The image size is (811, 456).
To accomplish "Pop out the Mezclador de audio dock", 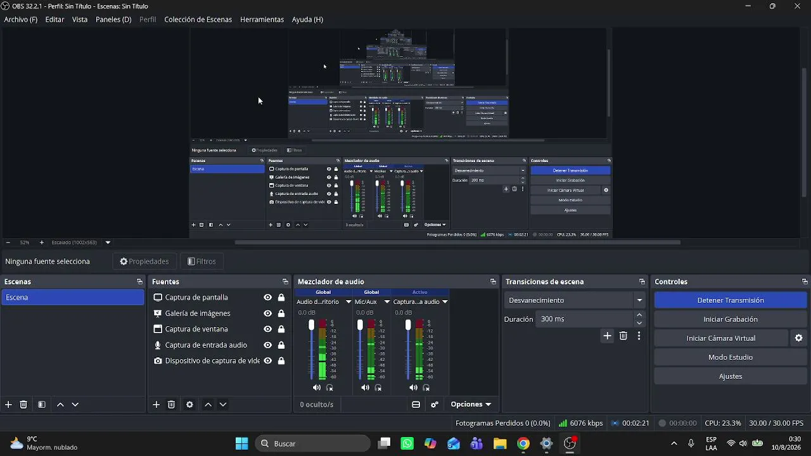I will point(493,282).
